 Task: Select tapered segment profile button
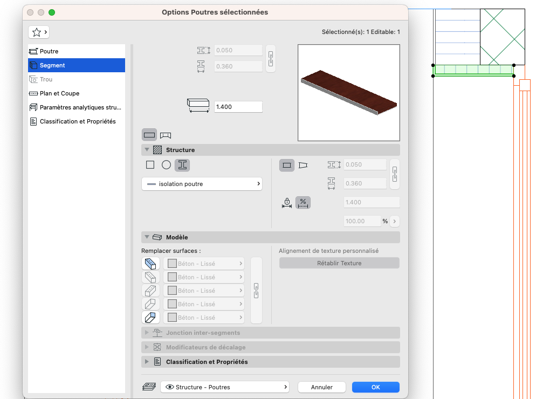(x=303, y=165)
